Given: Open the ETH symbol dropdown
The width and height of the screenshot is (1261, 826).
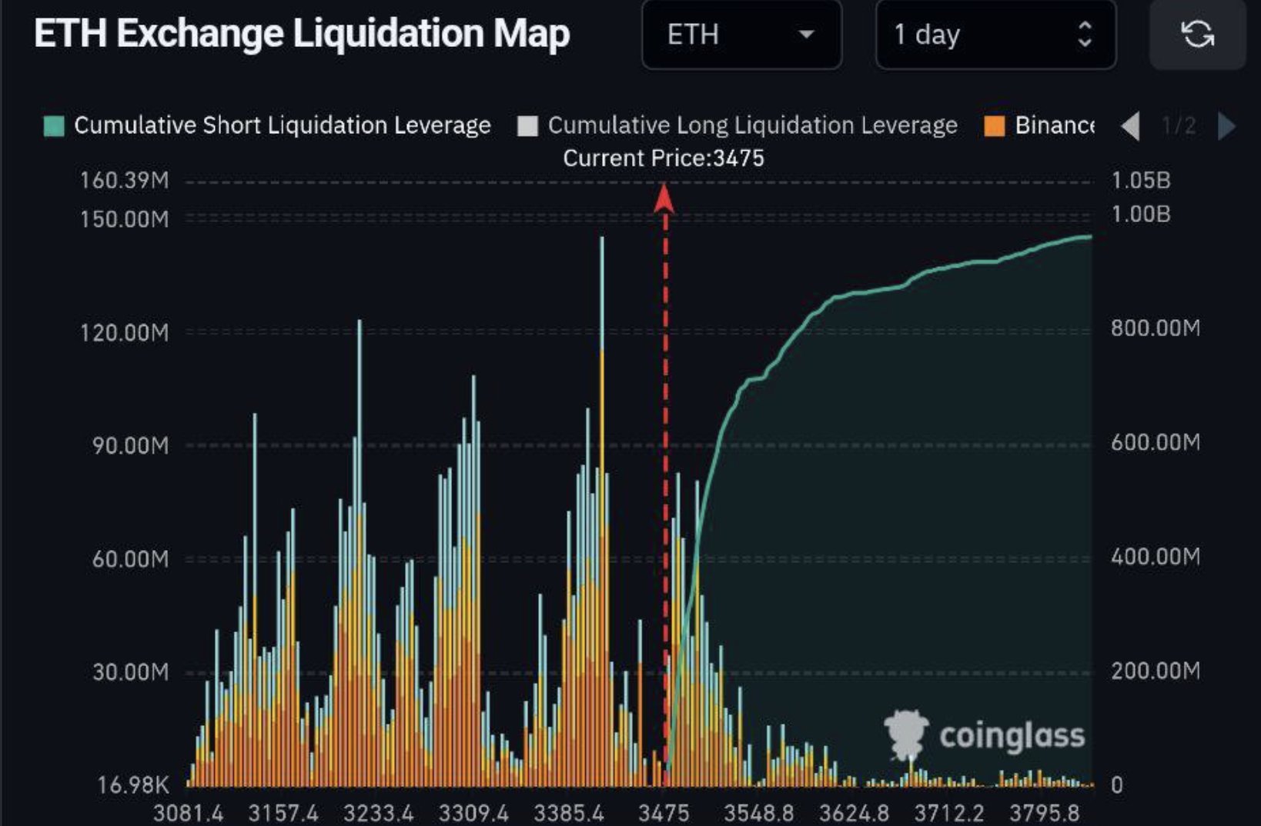Looking at the screenshot, I should tap(741, 34).
